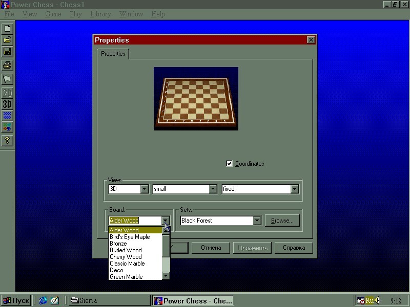Click the New game toolbar icon
Image resolution: width=410 pixels, height=307 pixels.
(x=7, y=29)
